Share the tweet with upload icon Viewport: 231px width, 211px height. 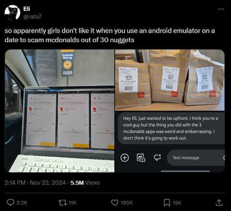[219, 202]
